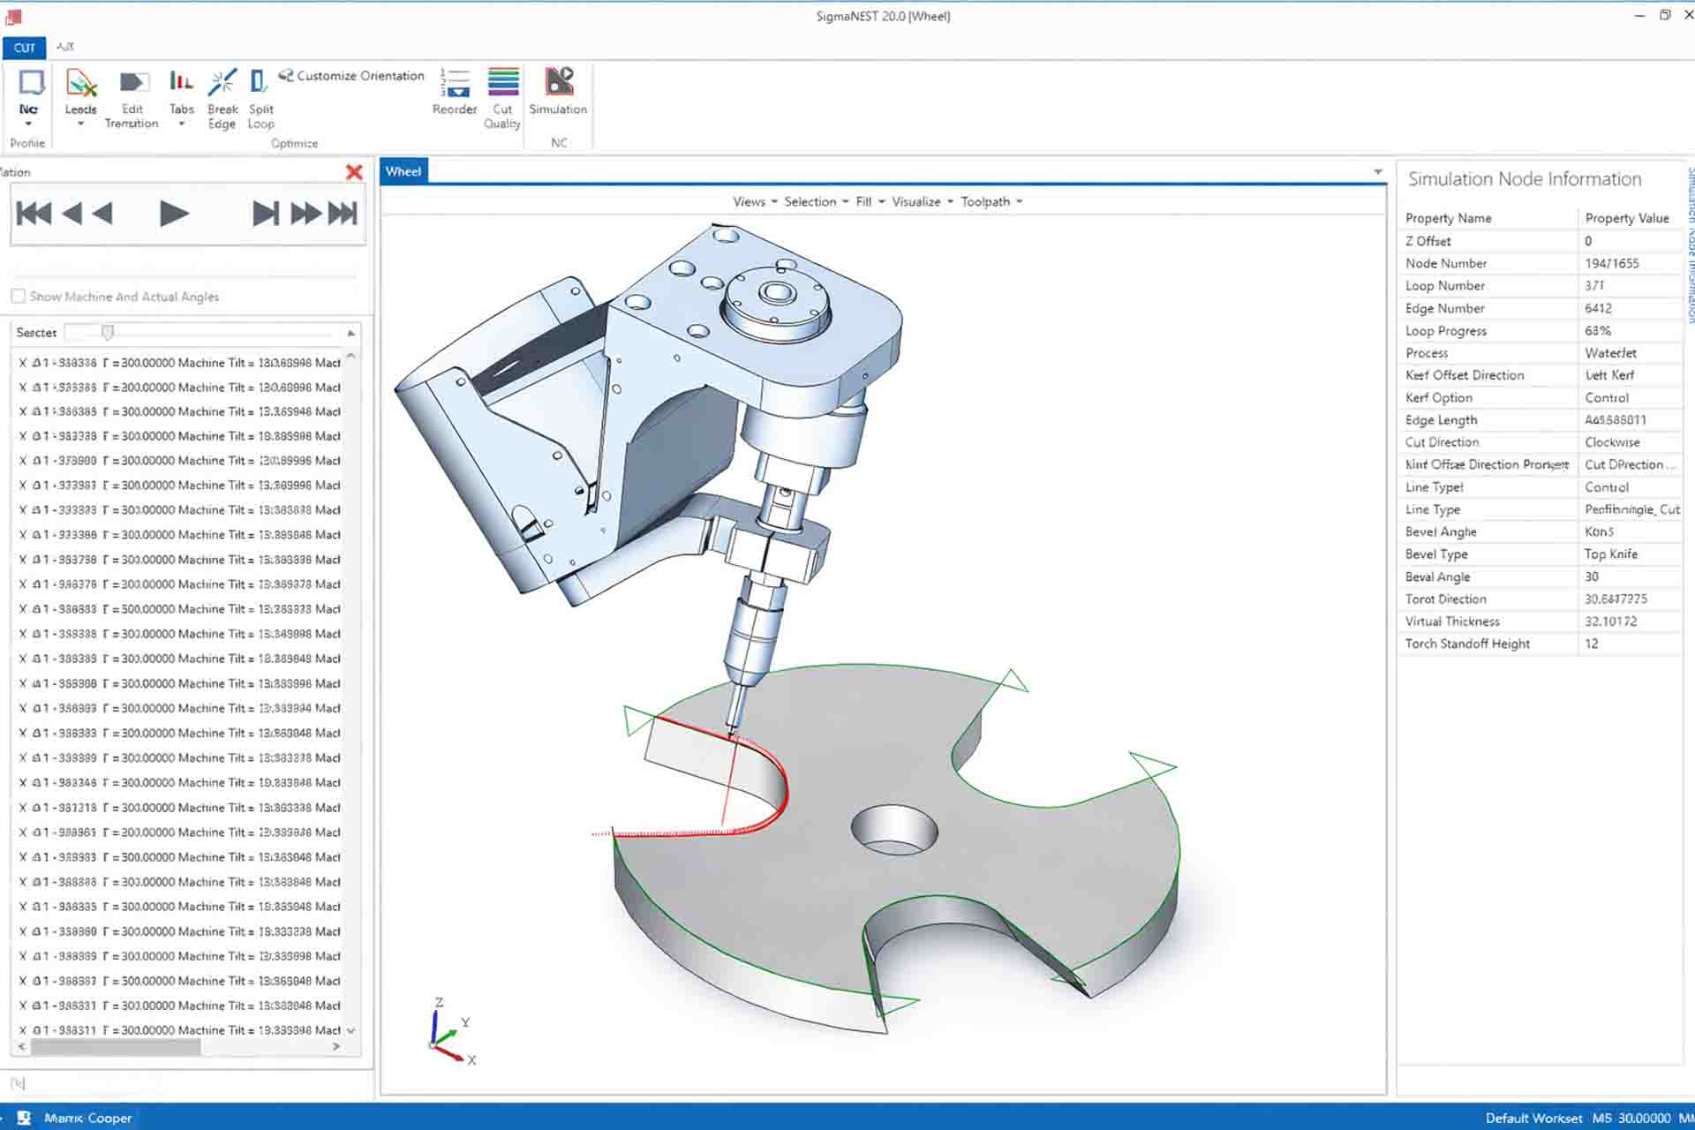
Task: Click the Bevel Type value Top Knife
Action: [1610, 554]
